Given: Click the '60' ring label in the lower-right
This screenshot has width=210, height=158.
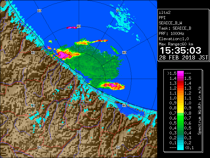Looking at the screenshot, I should tap(118, 147).
